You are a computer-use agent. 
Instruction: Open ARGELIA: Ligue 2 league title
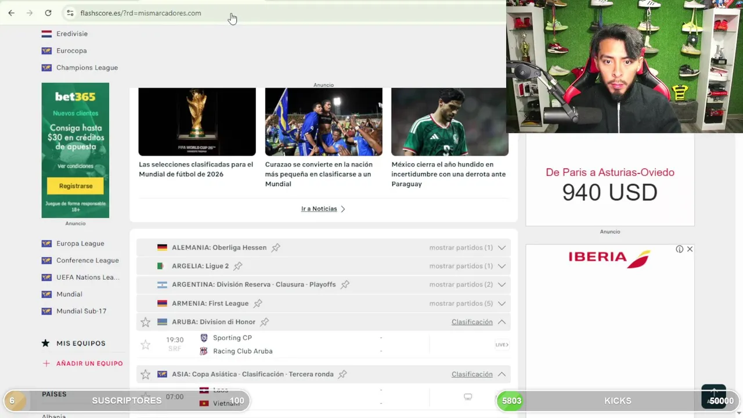click(200, 266)
